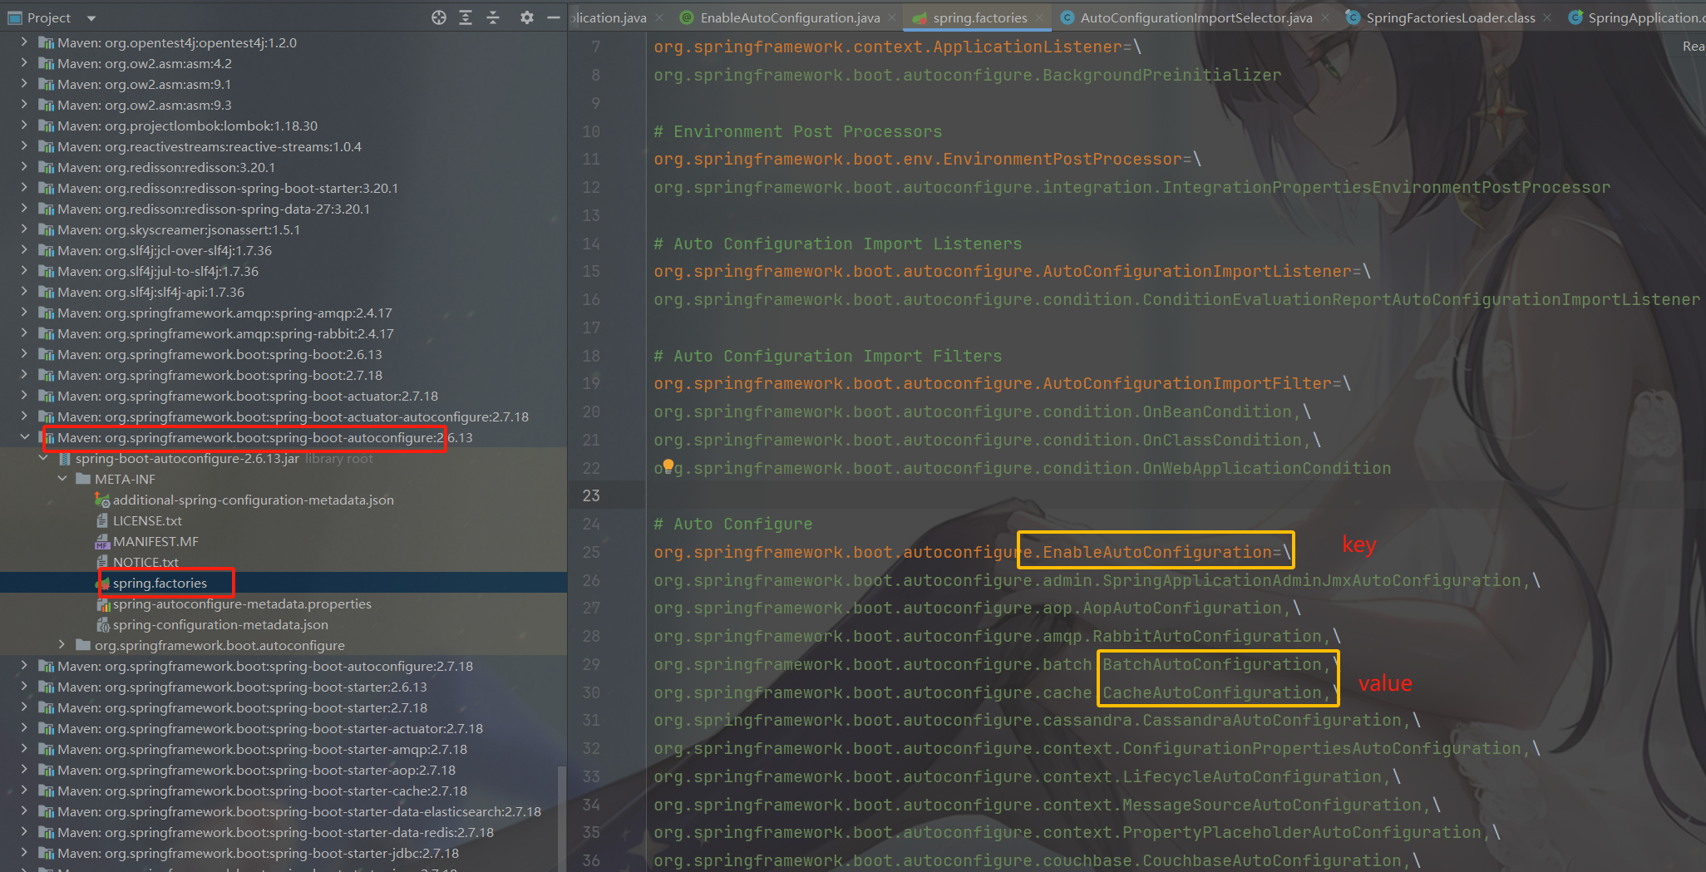Click the Collapse All icon in Project panel
The image size is (1706, 872).
[x=493, y=17]
